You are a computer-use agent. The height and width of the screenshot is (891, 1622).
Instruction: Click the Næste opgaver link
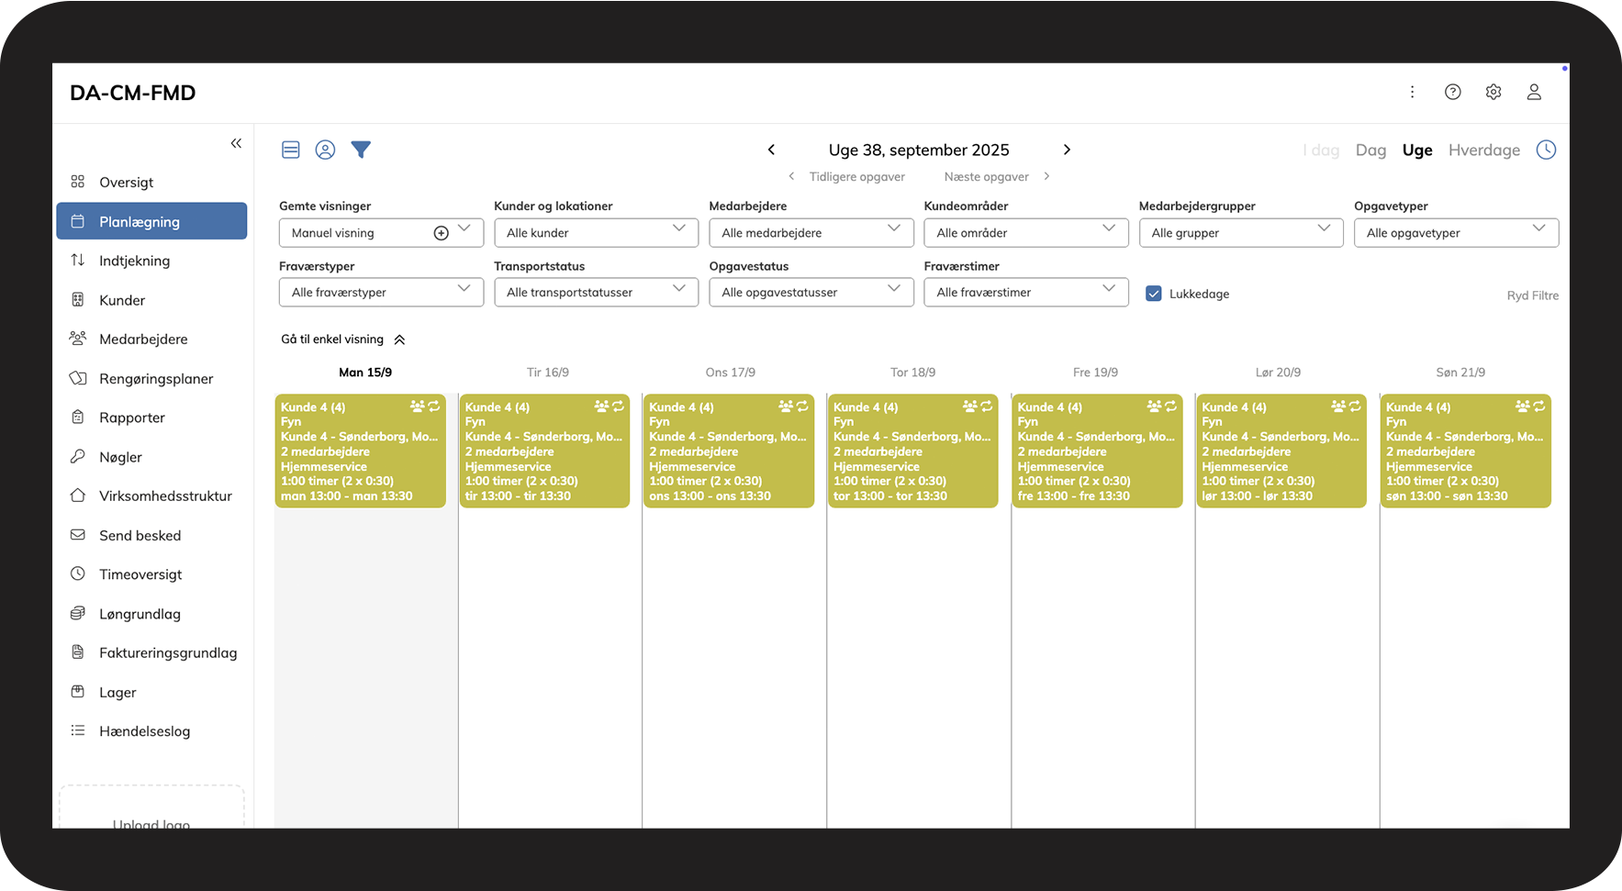point(985,176)
